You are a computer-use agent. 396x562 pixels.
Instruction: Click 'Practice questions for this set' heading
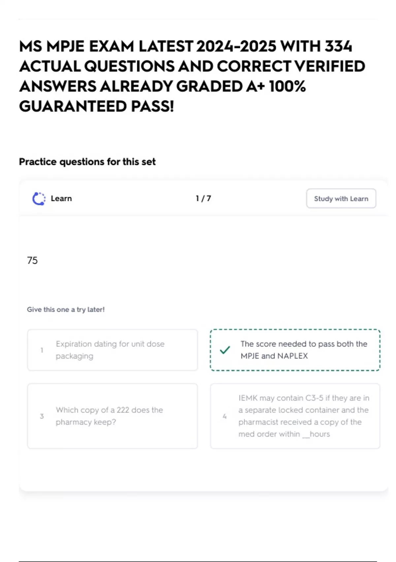(87, 162)
